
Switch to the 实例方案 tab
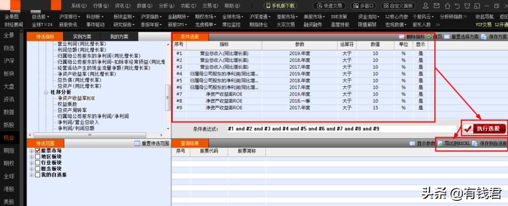coord(82,37)
